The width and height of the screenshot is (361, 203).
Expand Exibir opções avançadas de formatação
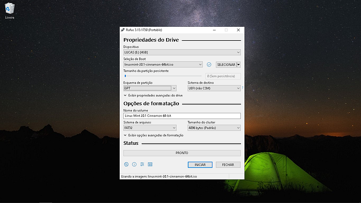coord(154,136)
